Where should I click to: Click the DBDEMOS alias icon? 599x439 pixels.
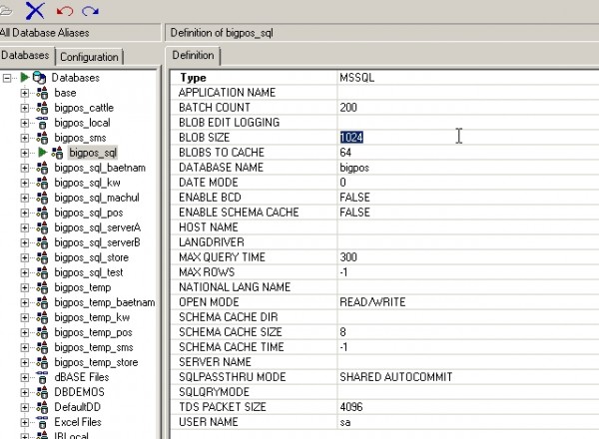(42, 392)
